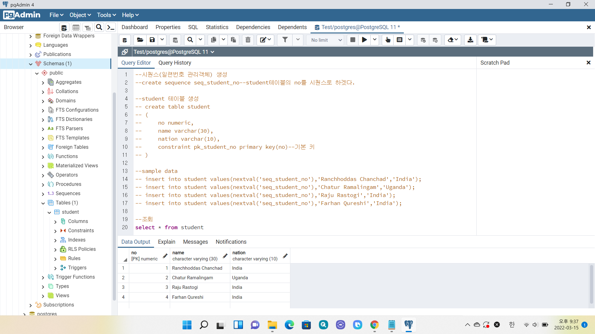The height and width of the screenshot is (334, 595).
Task: Click the Download as CSV icon
Action: [470, 40]
